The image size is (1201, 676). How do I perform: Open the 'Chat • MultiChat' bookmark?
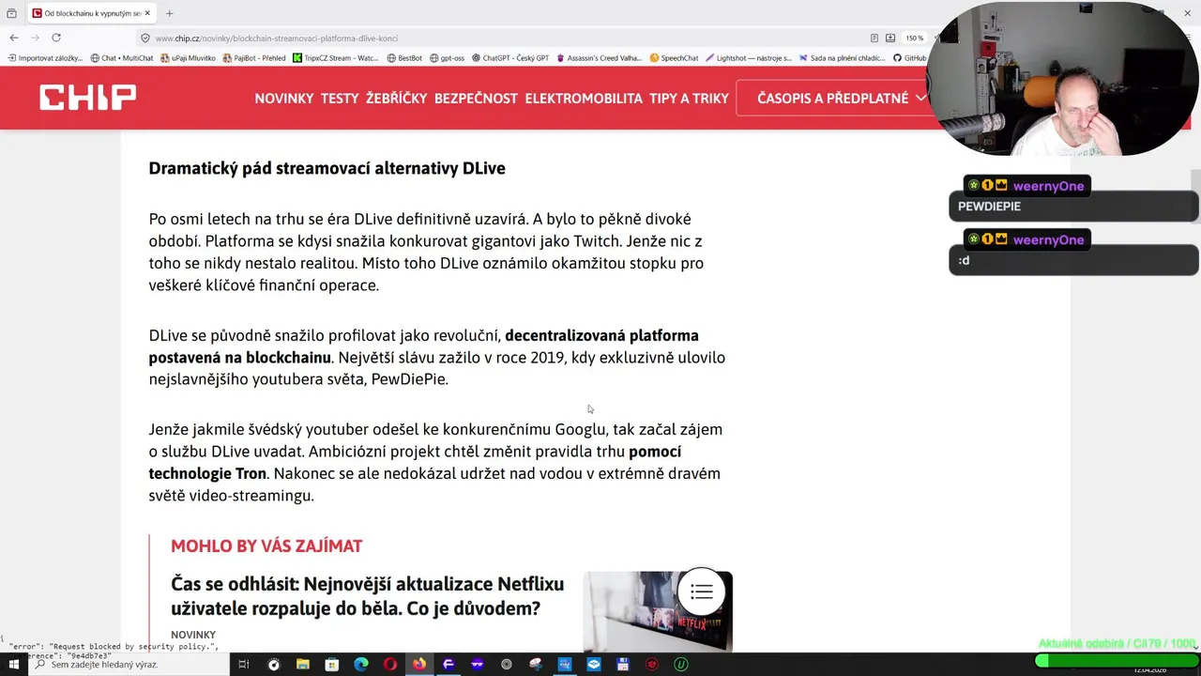pos(122,58)
